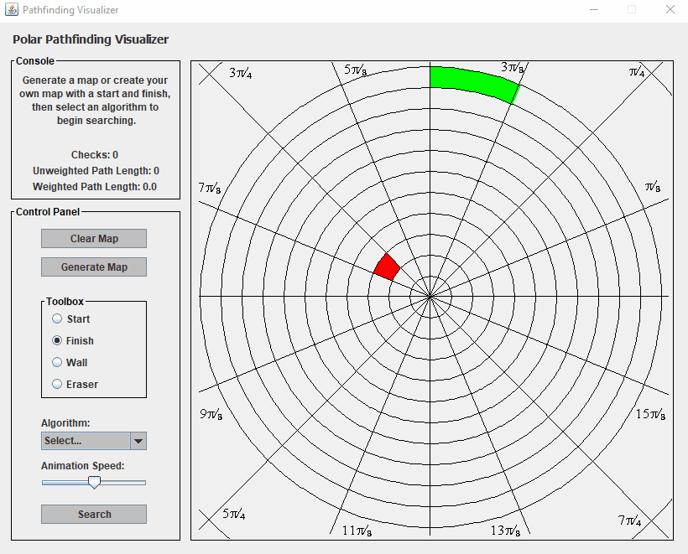Viewport: 688px width, 554px height.
Task: Click the 7π/8 angle label
Action: pyautogui.click(x=210, y=188)
